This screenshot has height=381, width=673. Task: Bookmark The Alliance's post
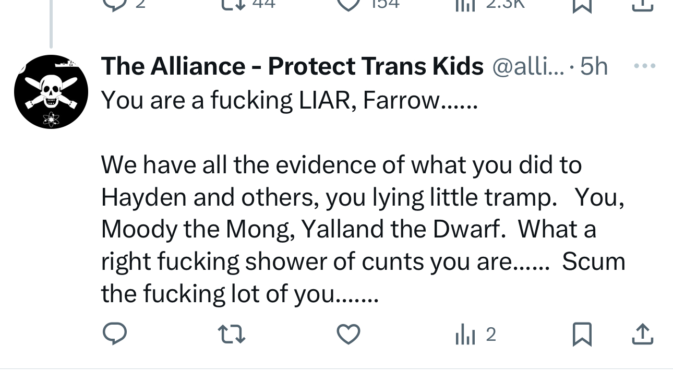(582, 334)
